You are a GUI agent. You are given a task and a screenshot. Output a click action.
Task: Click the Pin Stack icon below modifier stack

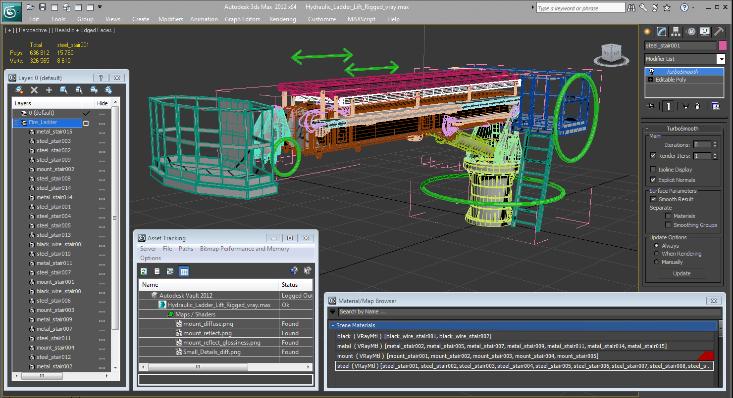pyautogui.click(x=651, y=106)
